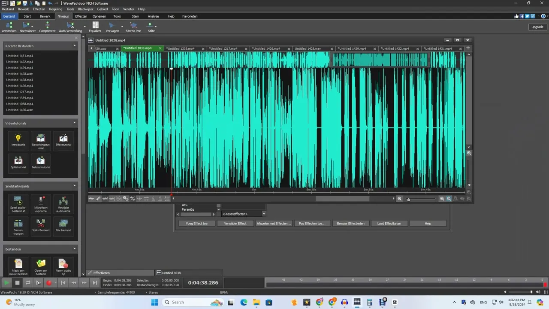This screenshot has width=549, height=309.
Task: Jump to the end of the file
Action: (x=95, y=283)
